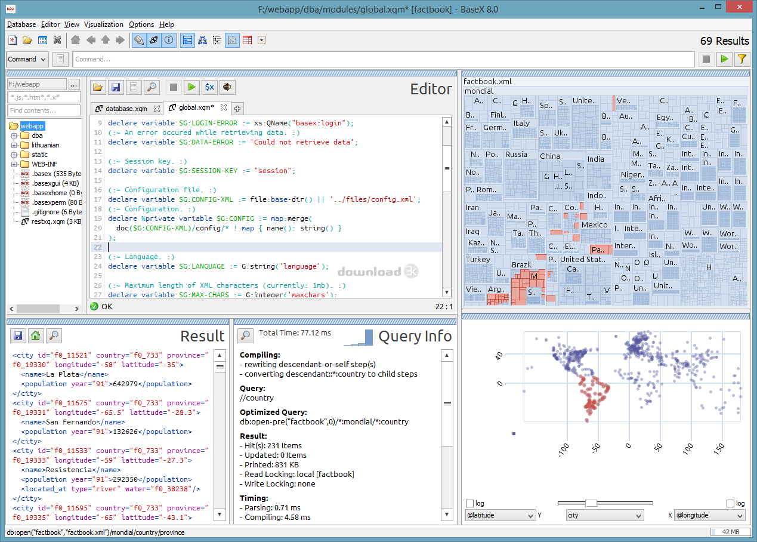Open a file in the Editor toolbar

tap(98, 87)
